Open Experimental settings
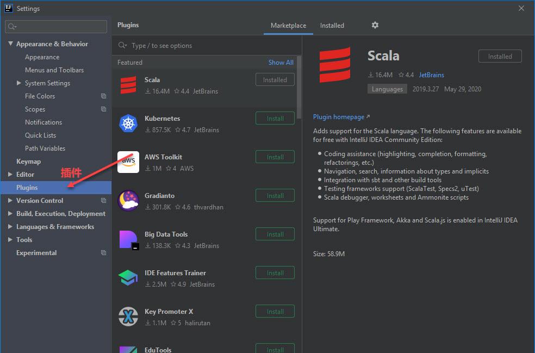 coord(36,252)
